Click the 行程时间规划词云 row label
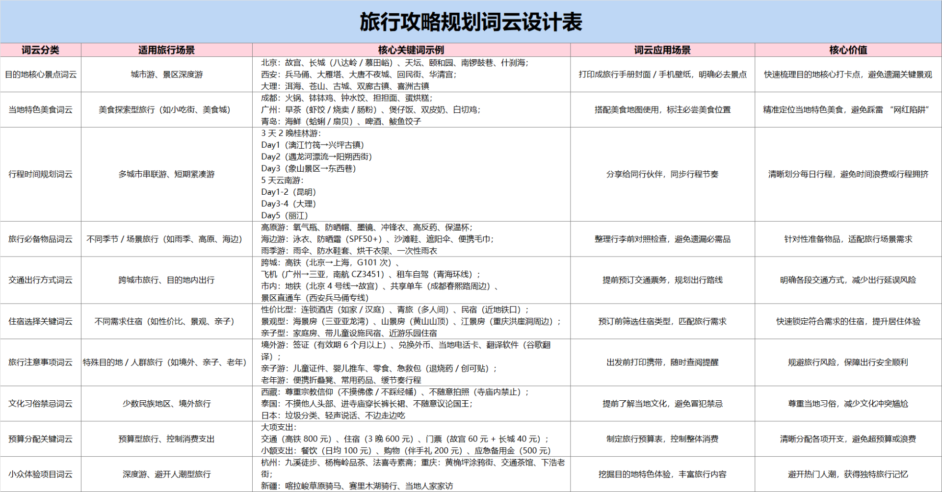Image resolution: width=942 pixels, height=492 pixels. pyautogui.click(x=41, y=174)
